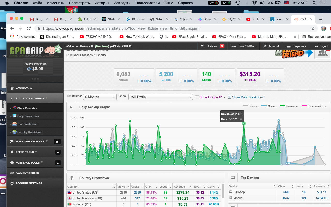Open the Timeframe 6 Months dropdown
Image resolution: width=331 pixels, height=207 pixels.
(x=100, y=97)
